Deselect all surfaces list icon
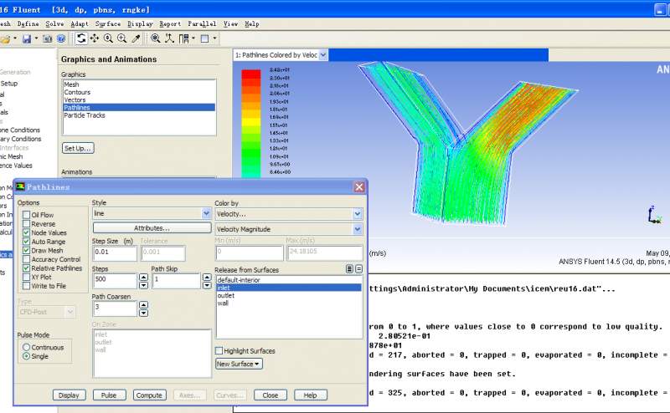The width and height of the screenshot is (670, 413). 359,269
